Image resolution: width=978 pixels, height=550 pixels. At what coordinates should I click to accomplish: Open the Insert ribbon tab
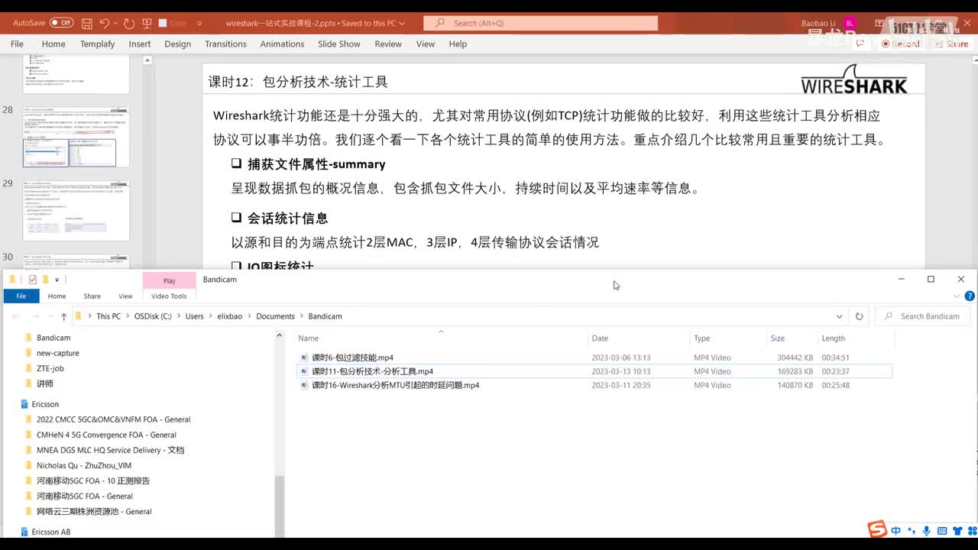(x=140, y=44)
